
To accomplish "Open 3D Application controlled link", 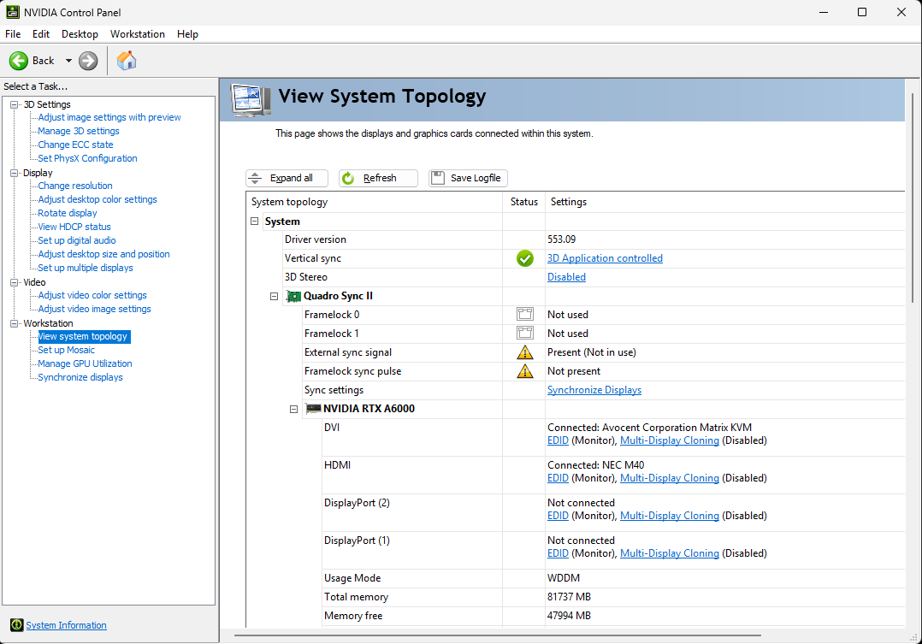I will pos(605,258).
